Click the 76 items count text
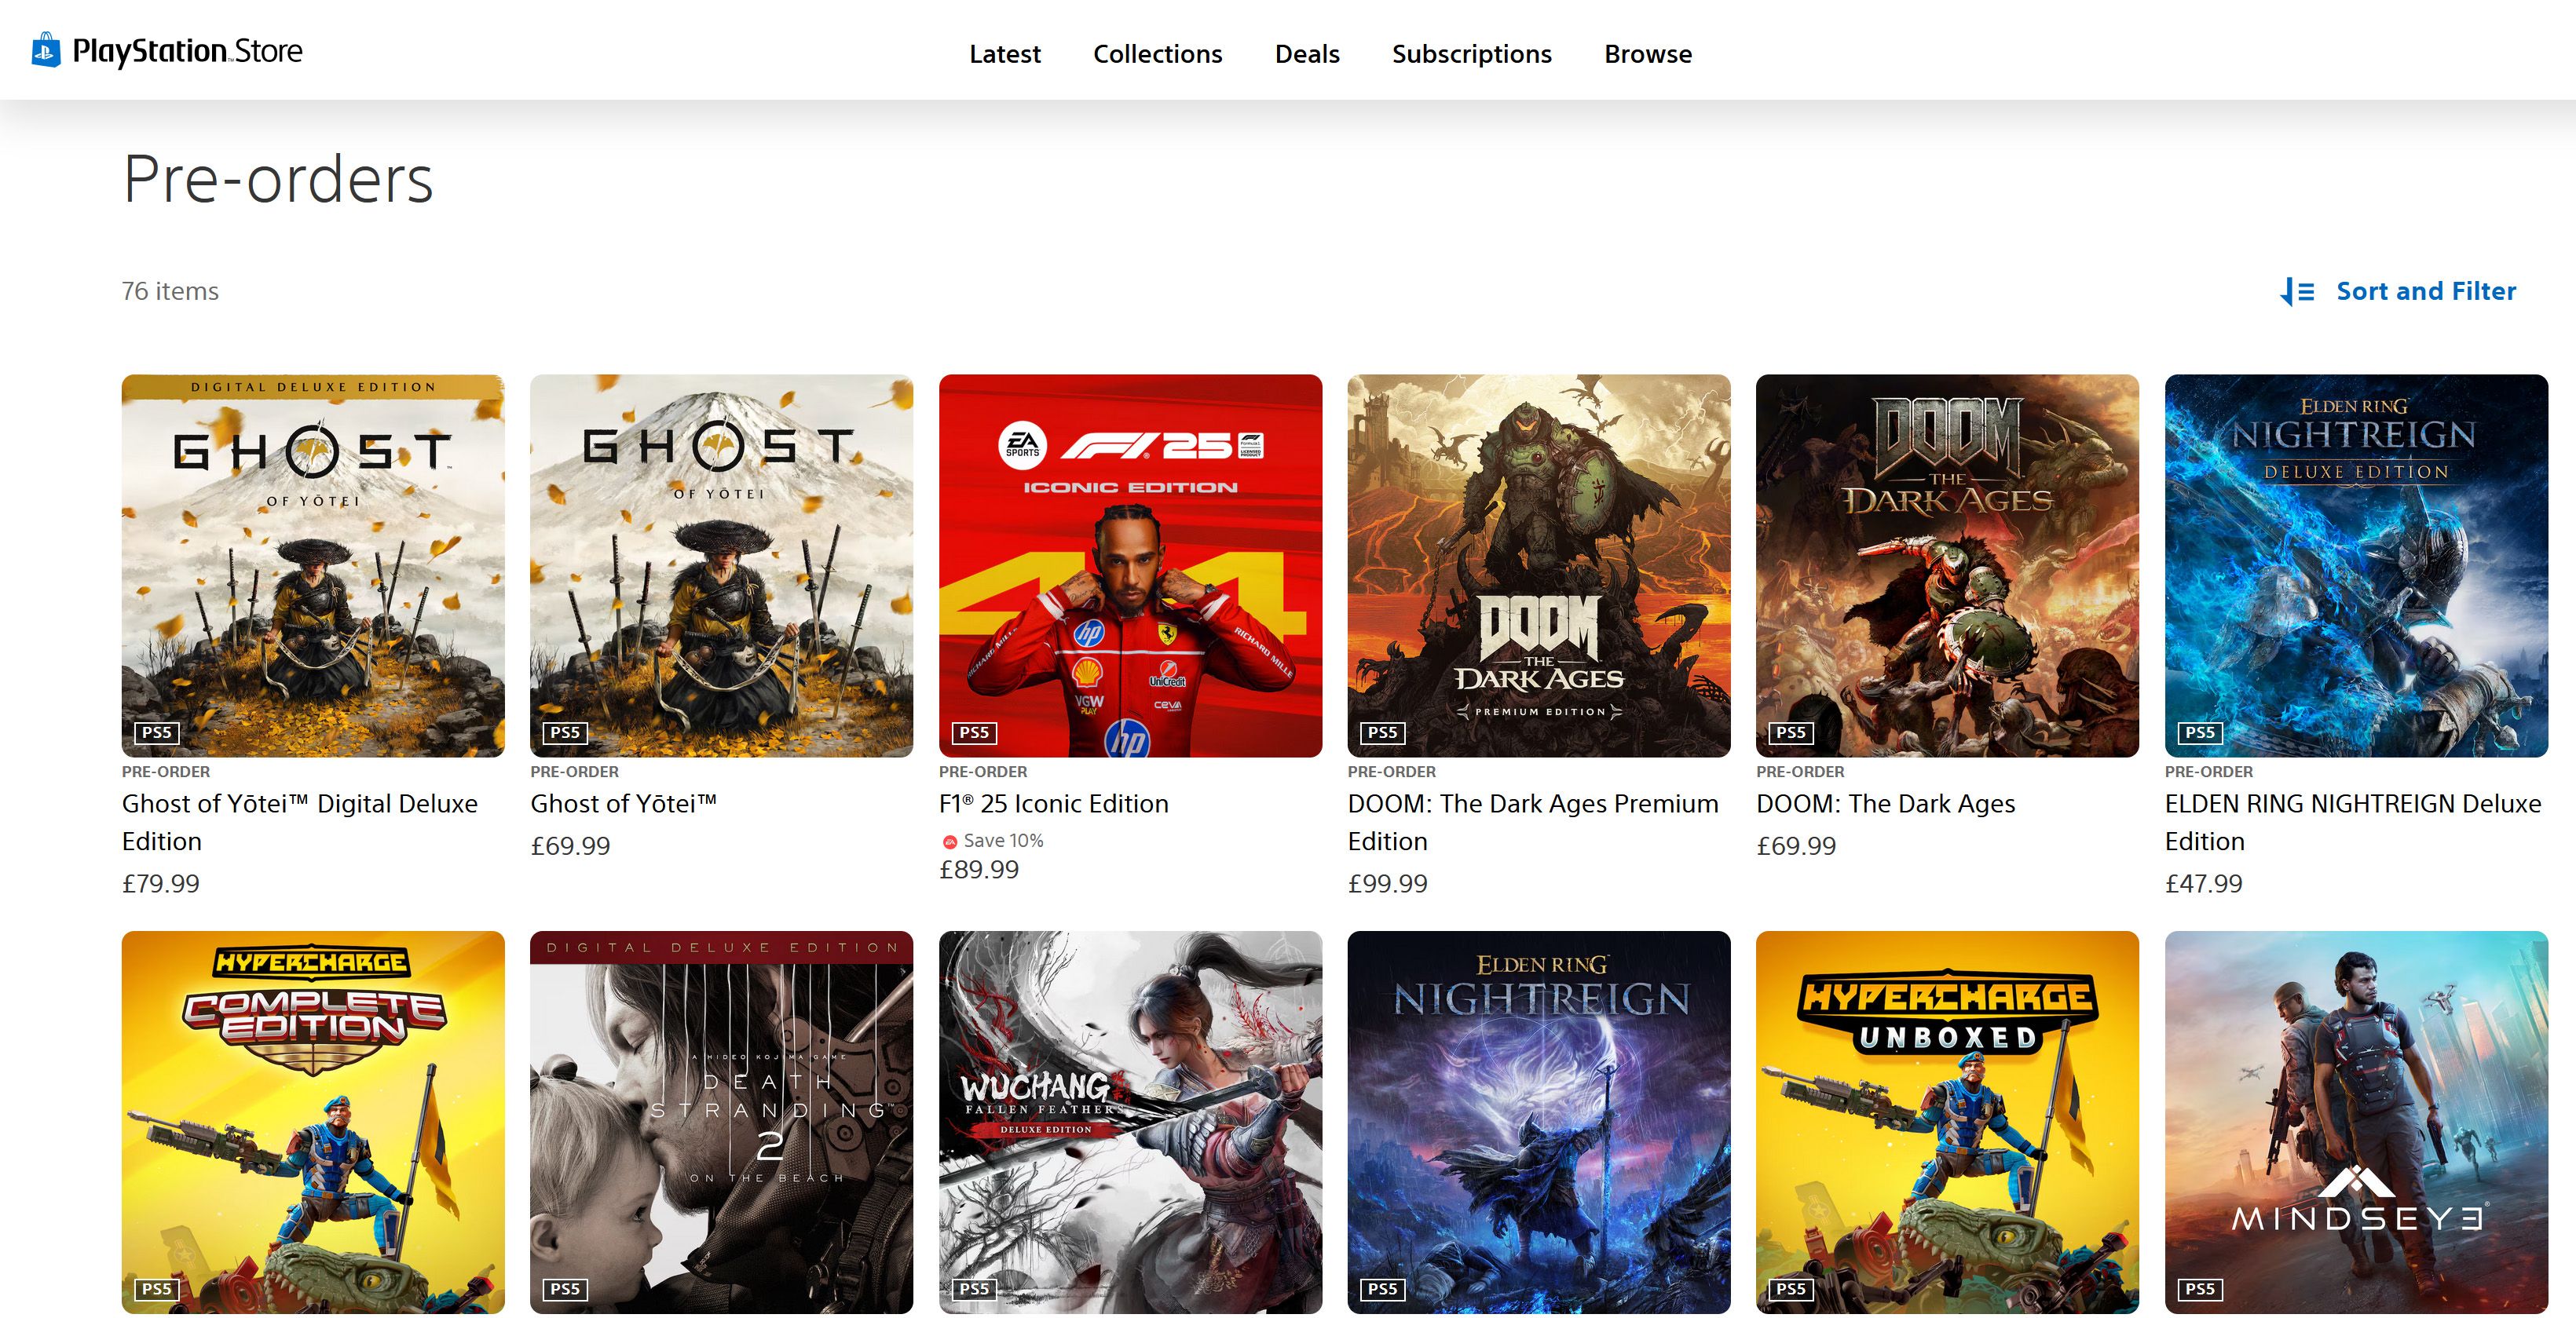 click(x=170, y=290)
